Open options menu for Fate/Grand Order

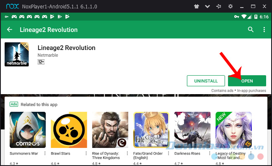pyautogui.click(x=168, y=153)
